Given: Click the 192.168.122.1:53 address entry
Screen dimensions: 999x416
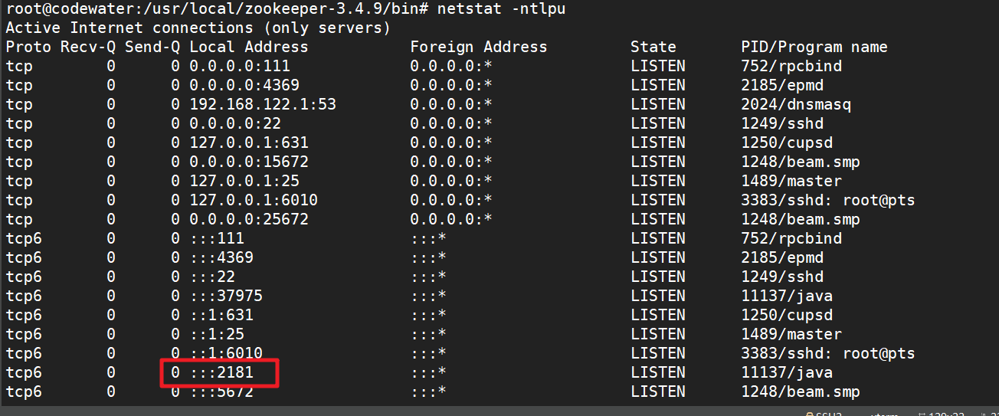Looking at the screenshot, I should pyautogui.click(x=263, y=105).
